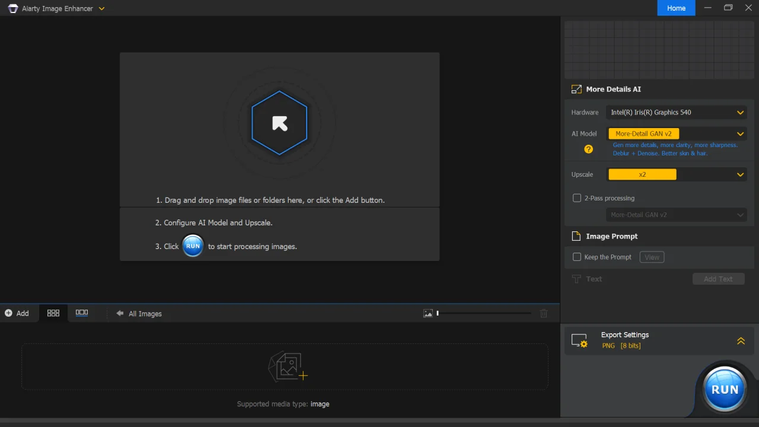Viewport: 759px width, 427px height.
Task: Open the AI Model dropdown
Action: pyautogui.click(x=677, y=133)
